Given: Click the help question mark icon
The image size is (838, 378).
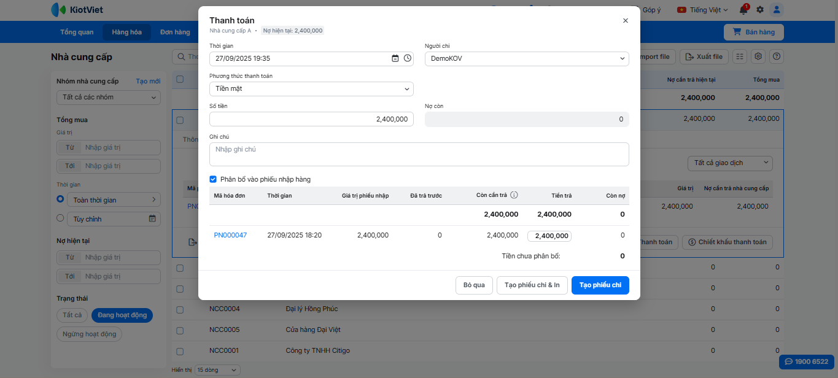Looking at the screenshot, I should coord(777,56).
